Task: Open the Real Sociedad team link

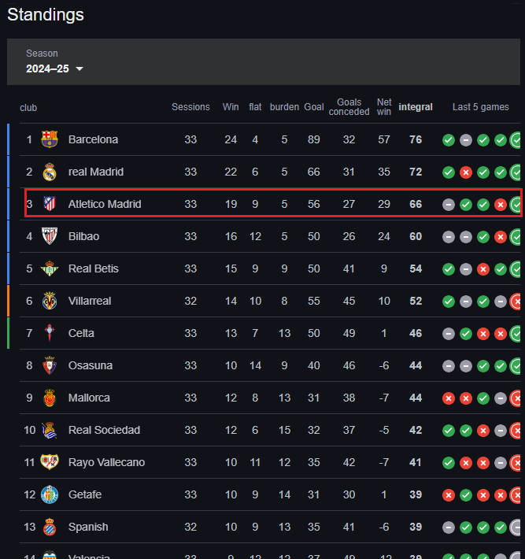Action: [104, 430]
